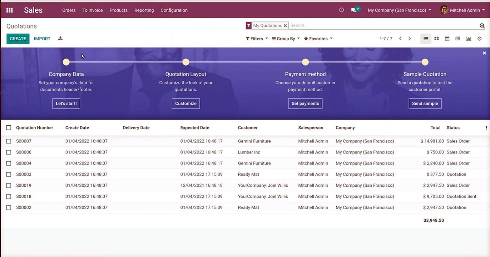Click the search magnifier icon

(482, 26)
